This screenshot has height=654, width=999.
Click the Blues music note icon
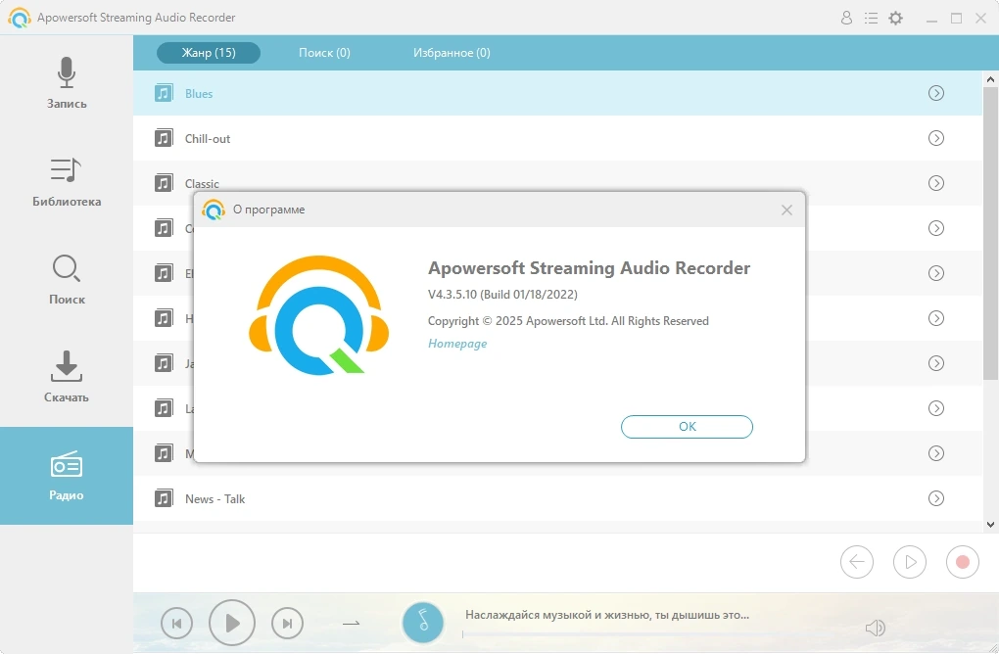click(164, 93)
